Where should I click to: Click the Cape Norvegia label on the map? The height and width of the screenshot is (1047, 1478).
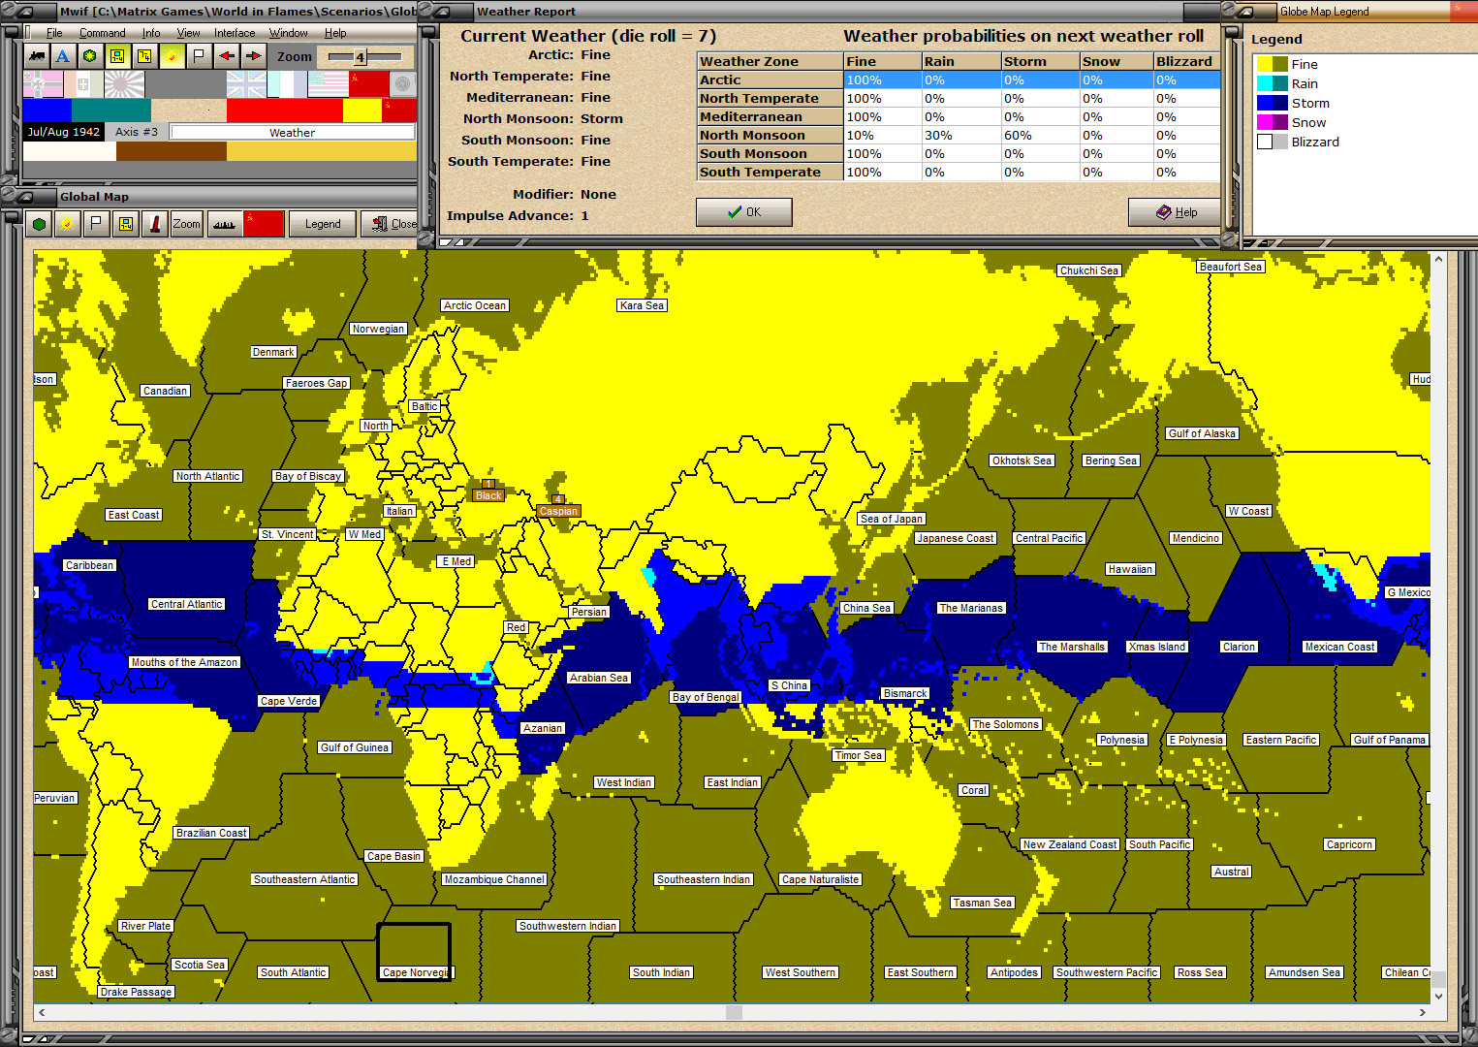point(416,972)
